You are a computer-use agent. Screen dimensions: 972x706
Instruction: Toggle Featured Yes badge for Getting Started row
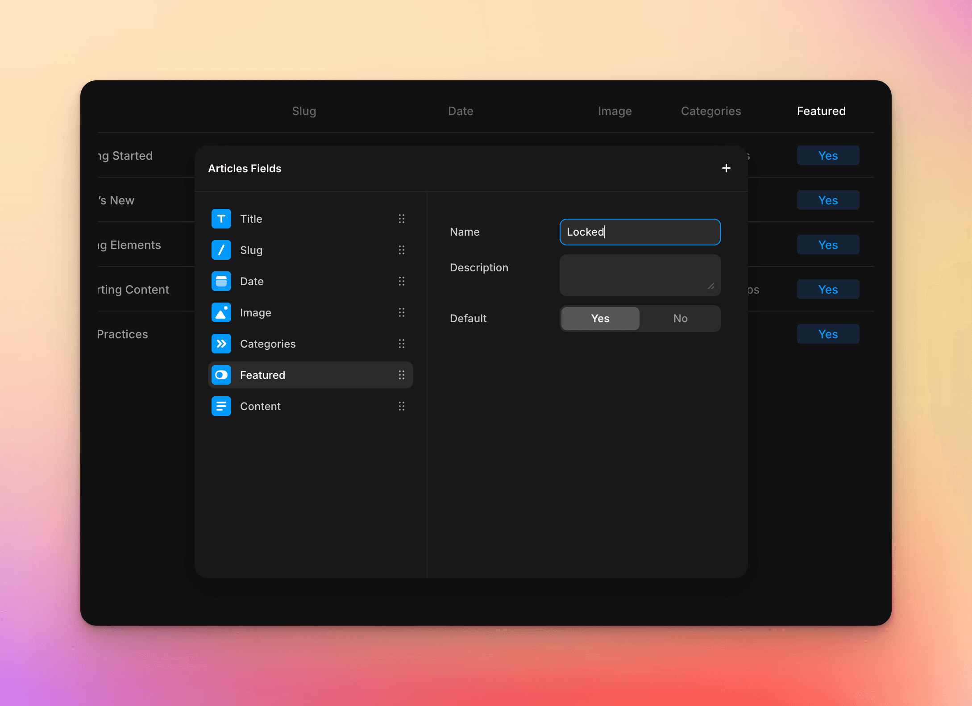click(828, 155)
